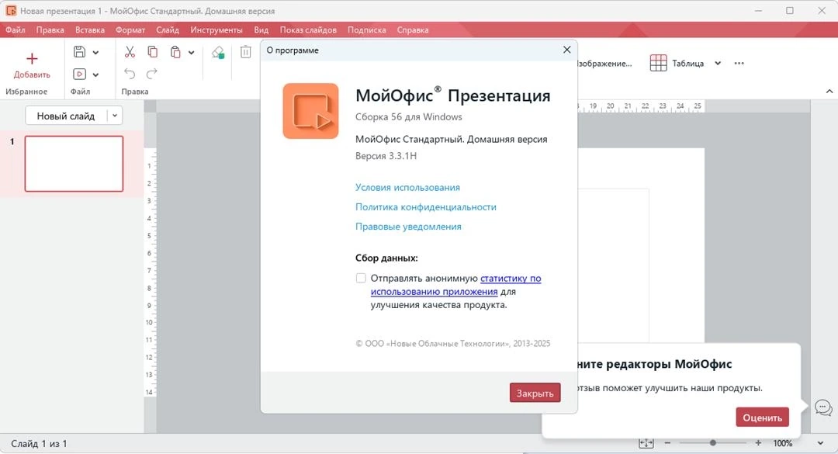
Task: Open the Справка menu
Action: [x=413, y=30]
